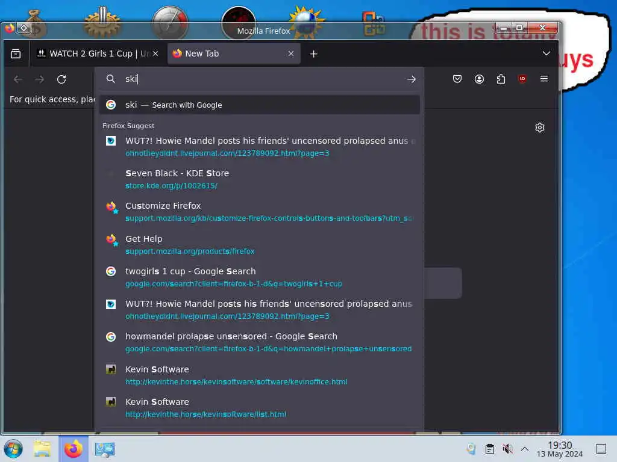Open new tab page settings gear
The height and width of the screenshot is (462, 617).
539,128
